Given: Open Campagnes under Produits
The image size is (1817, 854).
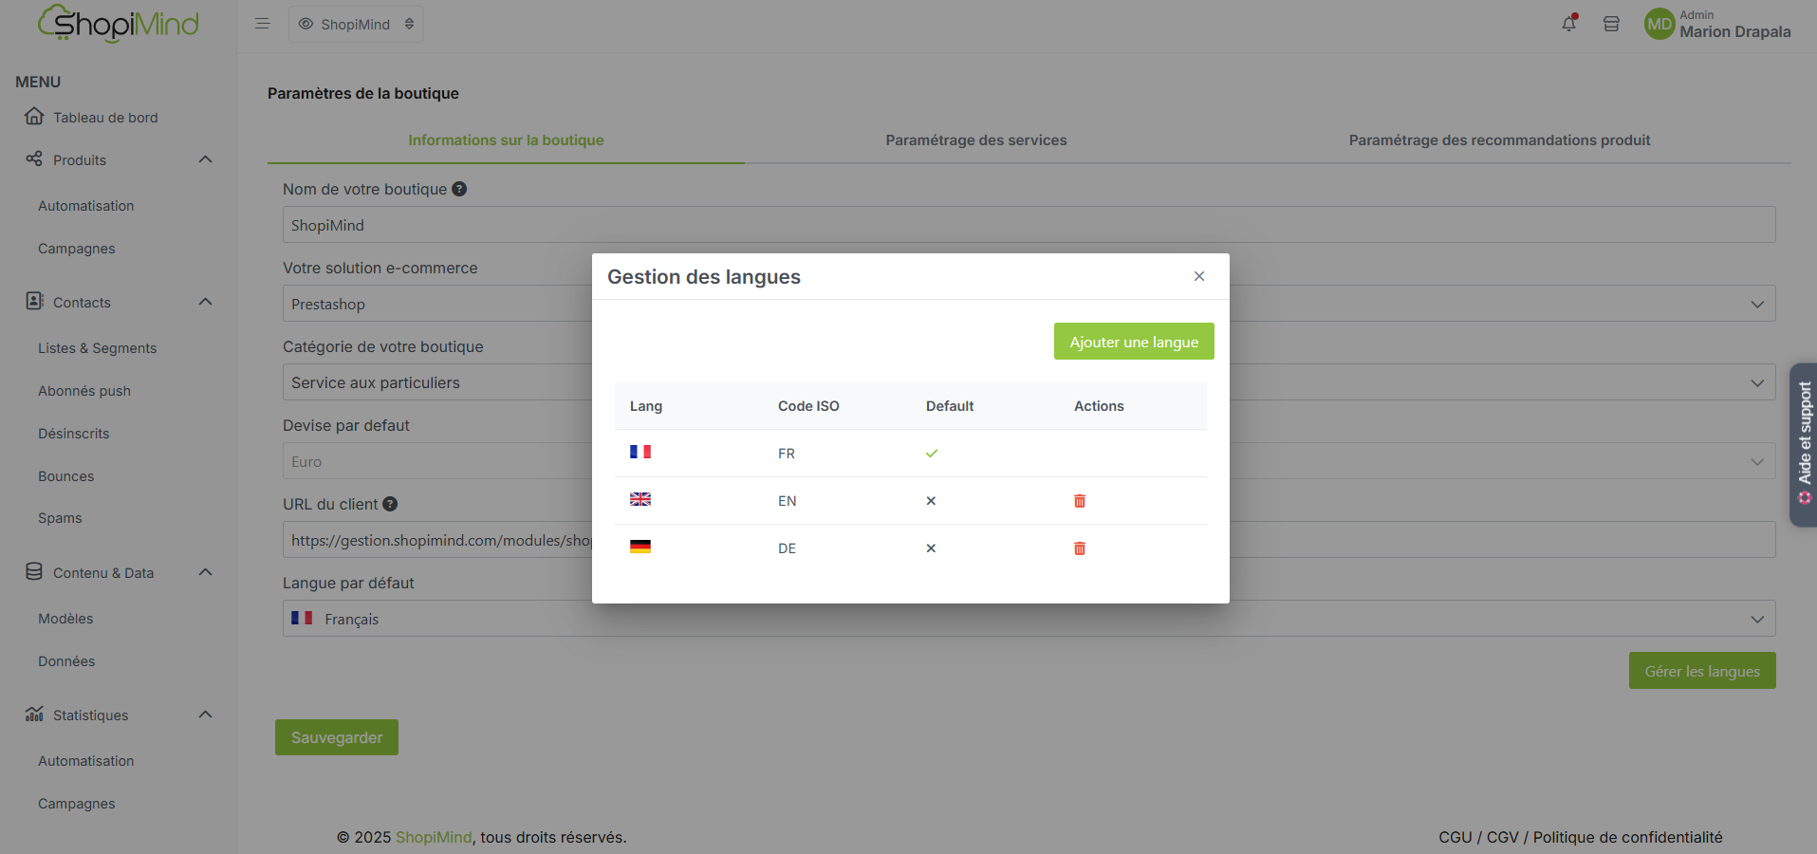Looking at the screenshot, I should (77, 249).
